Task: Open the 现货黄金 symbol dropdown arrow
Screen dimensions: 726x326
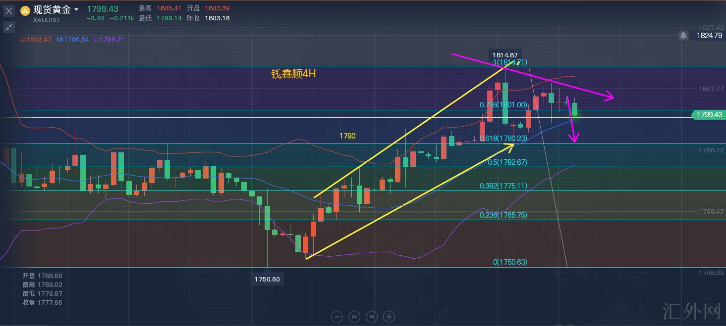Action: tap(76, 10)
